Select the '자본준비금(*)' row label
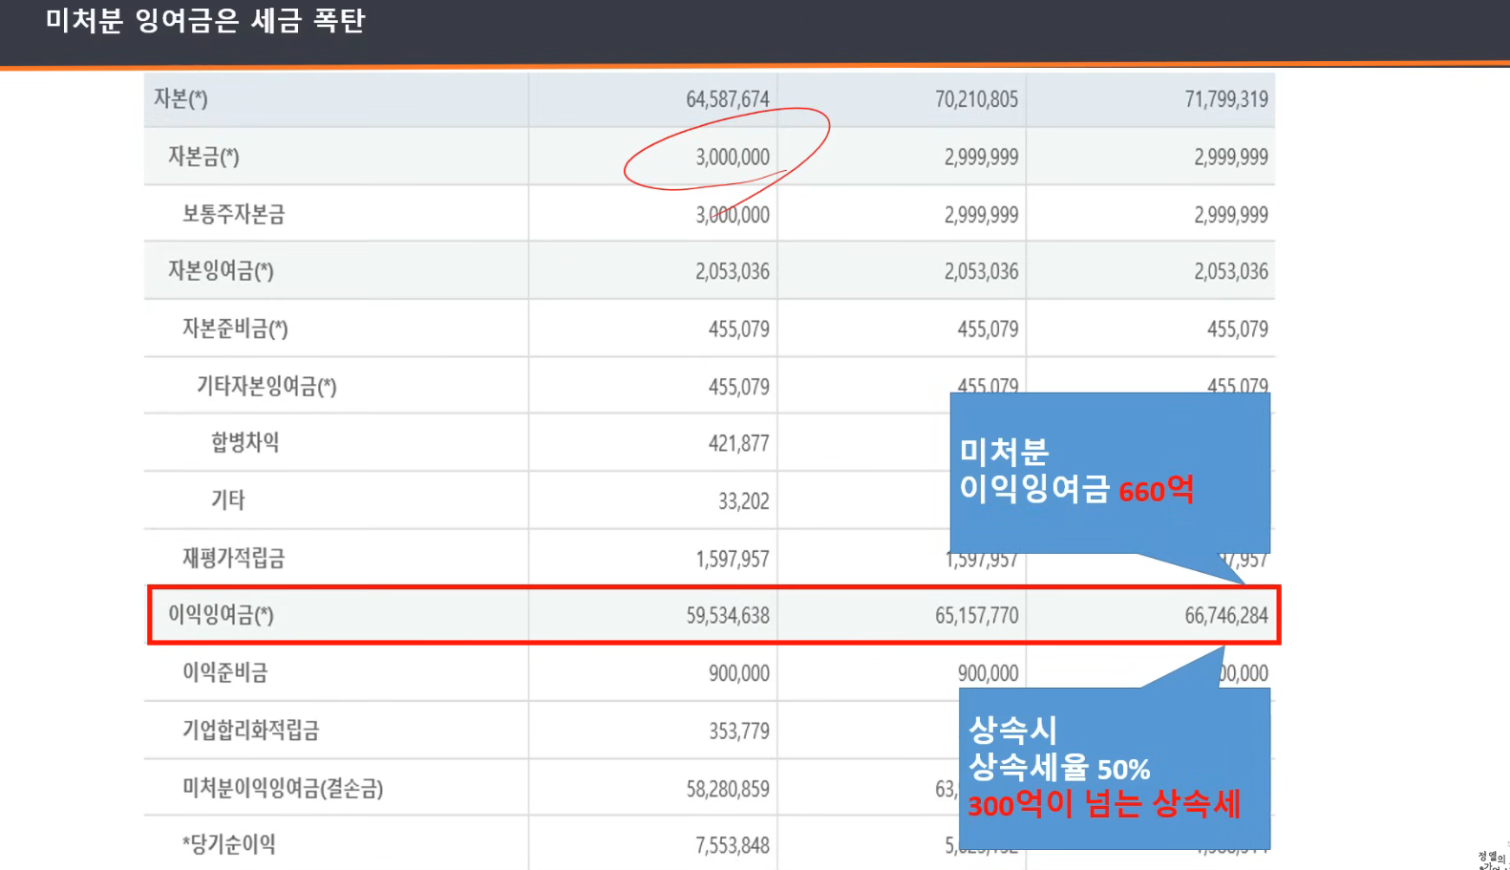The width and height of the screenshot is (1510, 870). tap(235, 329)
